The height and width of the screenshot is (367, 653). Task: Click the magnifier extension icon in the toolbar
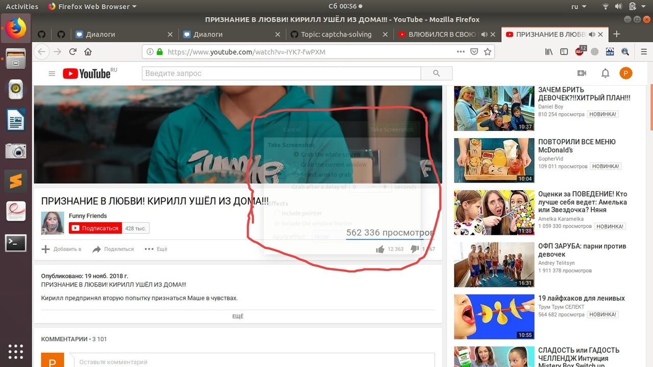tap(625, 51)
